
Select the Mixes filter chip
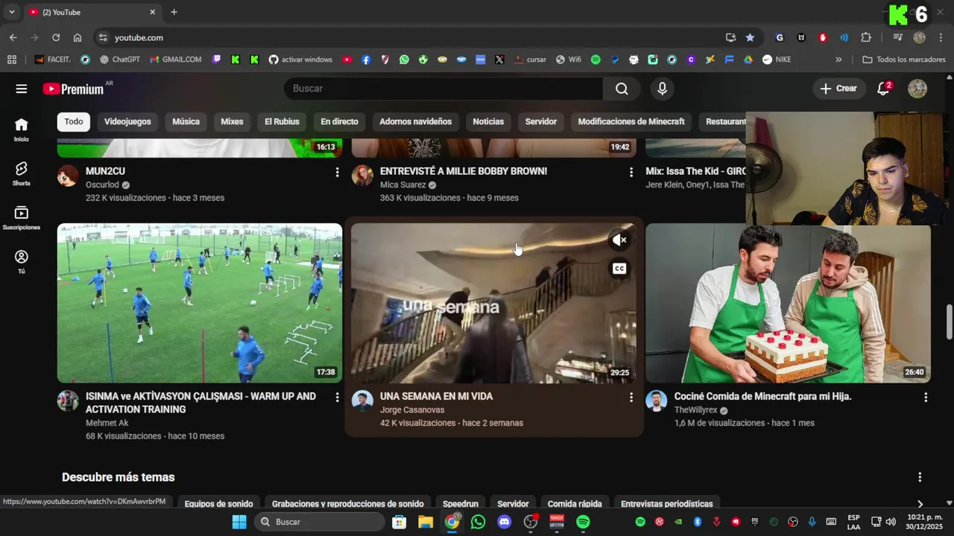232,121
